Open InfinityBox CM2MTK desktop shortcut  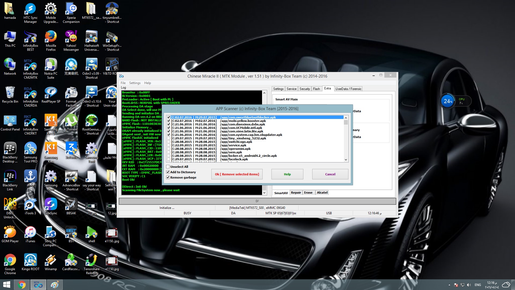(30, 69)
